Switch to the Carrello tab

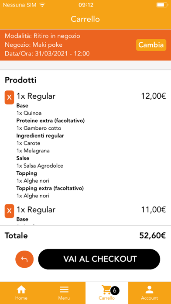(x=107, y=293)
